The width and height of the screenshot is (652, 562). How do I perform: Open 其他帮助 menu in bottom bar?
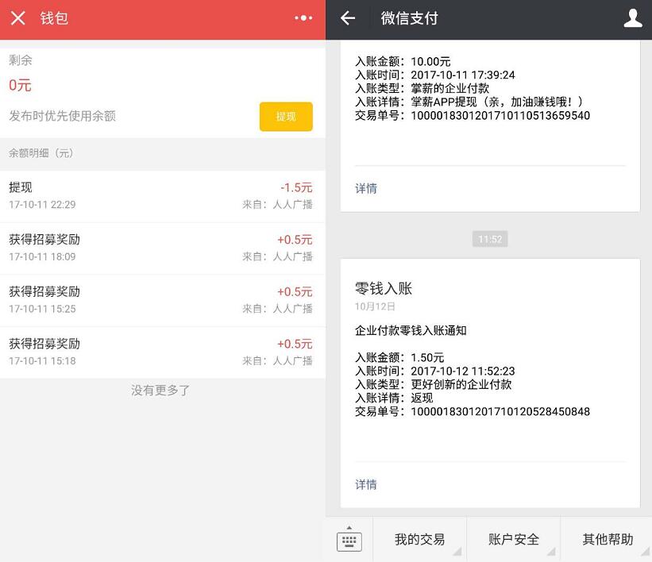(607, 540)
